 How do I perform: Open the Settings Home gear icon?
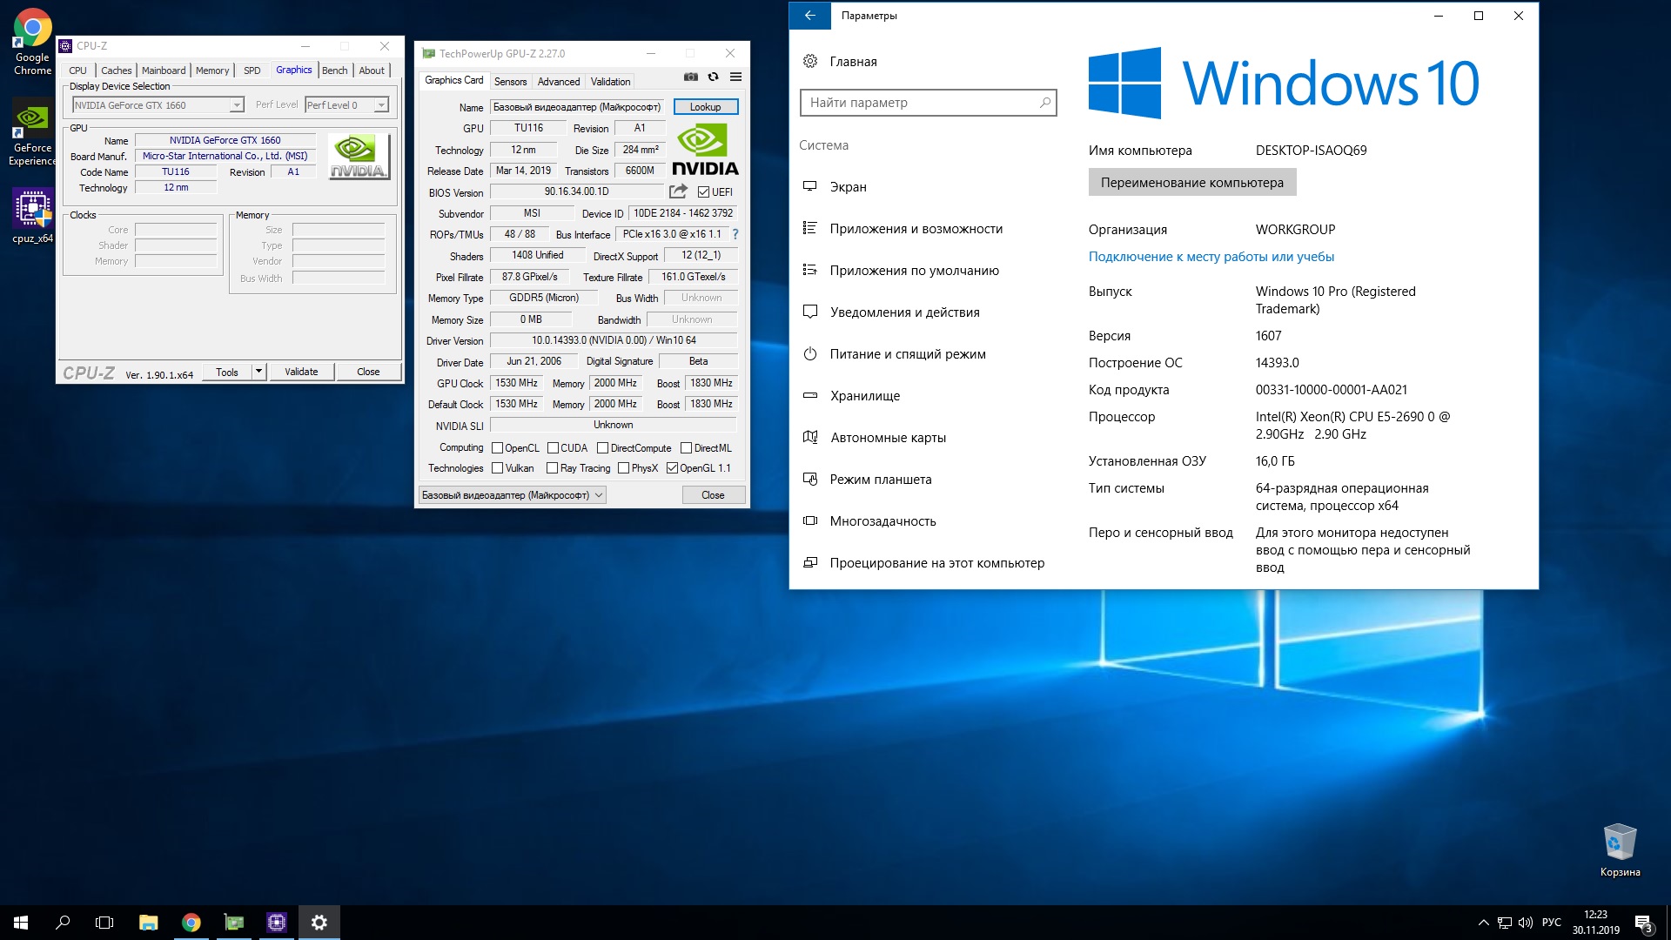click(810, 62)
